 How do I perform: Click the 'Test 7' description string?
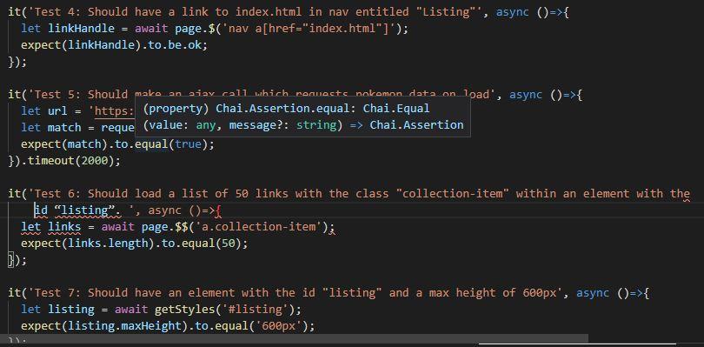tap(295, 293)
